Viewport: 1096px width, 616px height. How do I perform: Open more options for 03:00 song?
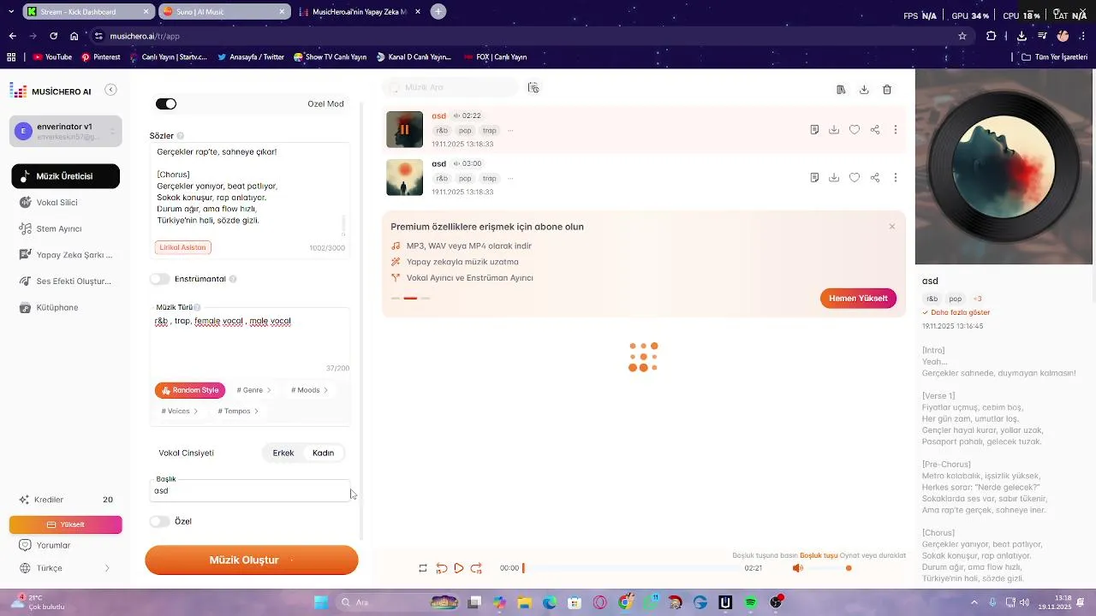point(896,178)
